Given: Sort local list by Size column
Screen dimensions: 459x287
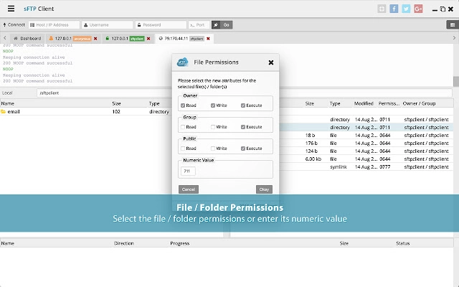Looking at the screenshot, I should (x=116, y=103).
